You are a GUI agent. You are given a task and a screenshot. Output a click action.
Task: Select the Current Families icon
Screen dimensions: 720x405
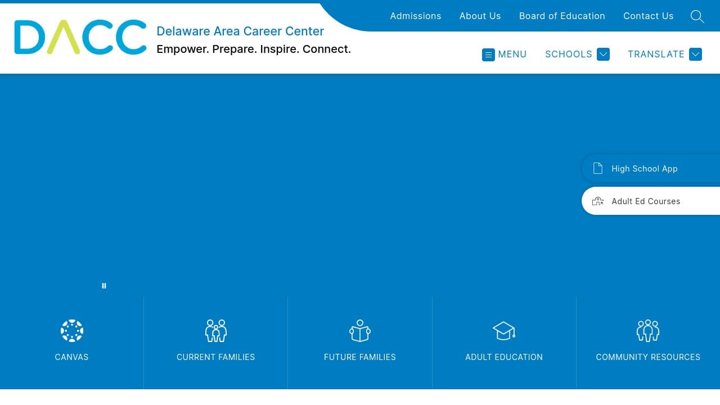pyautogui.click(x=215, y=331)
